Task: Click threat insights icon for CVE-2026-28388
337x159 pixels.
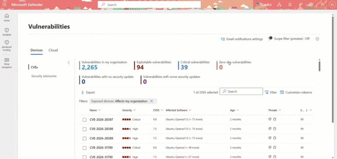Action: 270,128
